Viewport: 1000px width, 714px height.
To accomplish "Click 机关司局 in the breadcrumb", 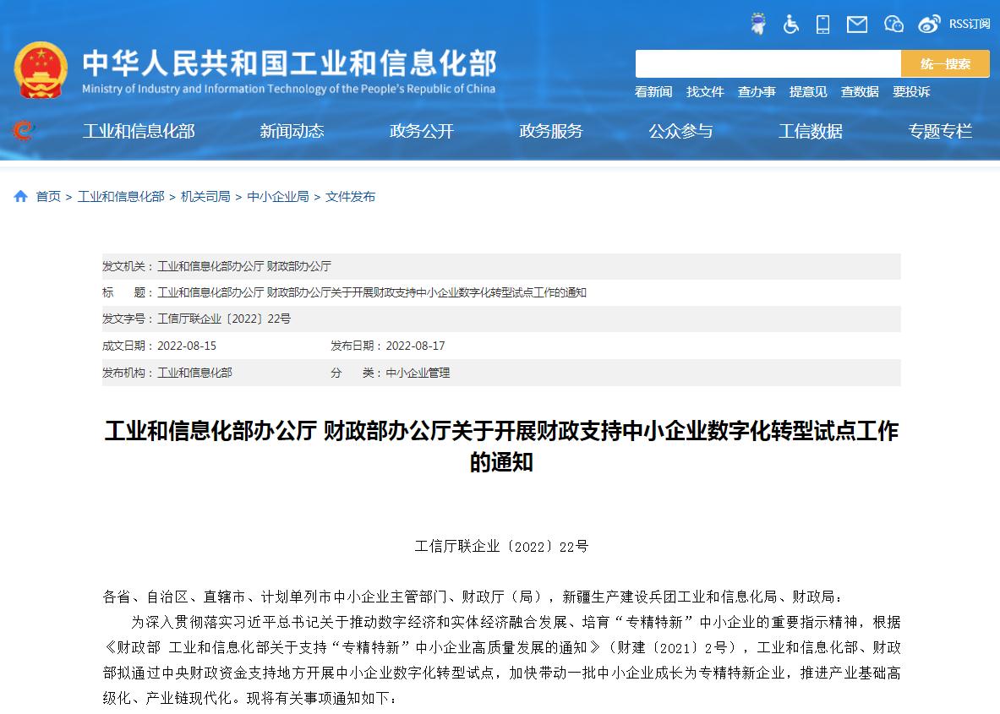I will [205, 196].
